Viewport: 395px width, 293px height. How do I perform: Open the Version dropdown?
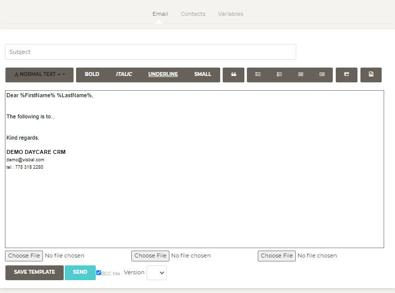coord(157,273)
